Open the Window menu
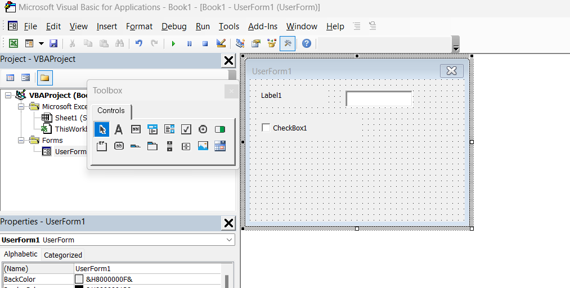Viewport: 570px width, 288px height. (x=302, y=26)
